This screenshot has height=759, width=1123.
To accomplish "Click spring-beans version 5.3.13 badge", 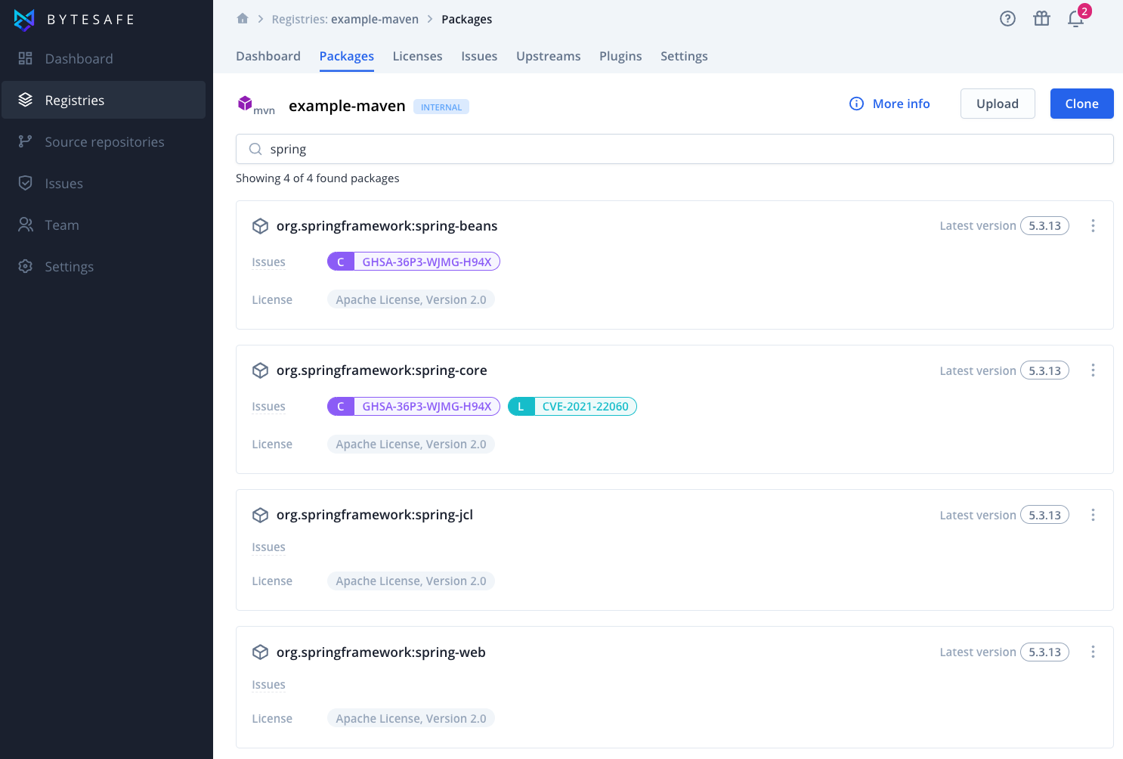I will coord(1044,226).
